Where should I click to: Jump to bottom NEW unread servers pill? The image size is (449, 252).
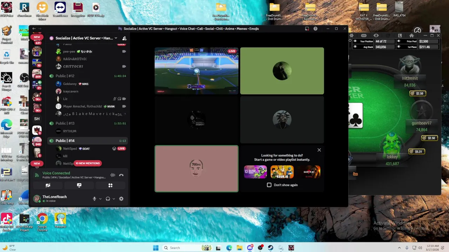click(37, 163)
